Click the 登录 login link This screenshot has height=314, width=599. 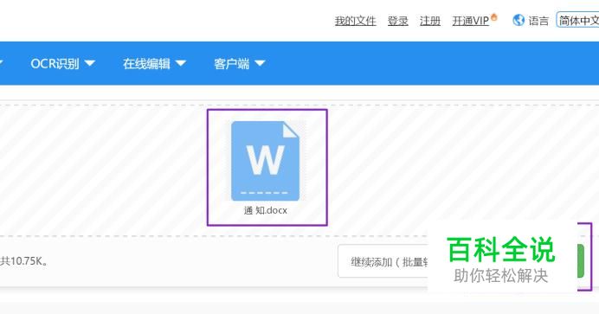397,21
